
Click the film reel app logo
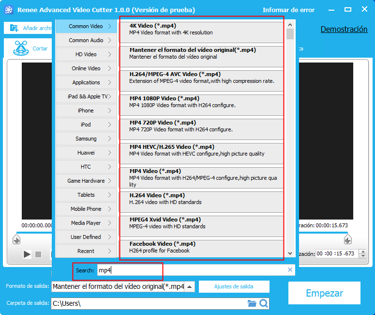pyautogui.click(x=9, y=10)
